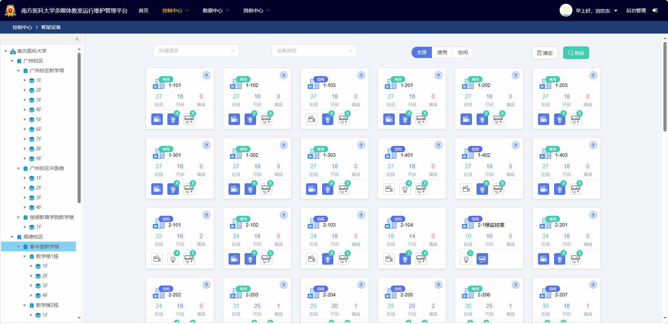668x324 pixels.
Task: Click the air conditioner icon in room 1-103
Action: coord(344,119)
